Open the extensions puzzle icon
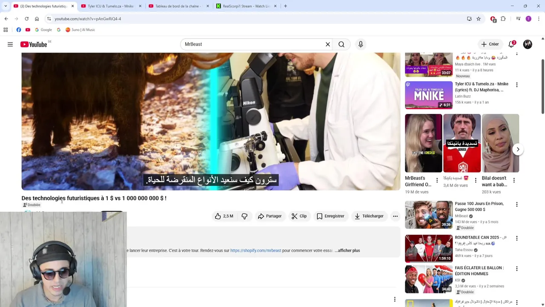Image resolution: width=545 pixels, height=307 pixels. pos(503,19)
